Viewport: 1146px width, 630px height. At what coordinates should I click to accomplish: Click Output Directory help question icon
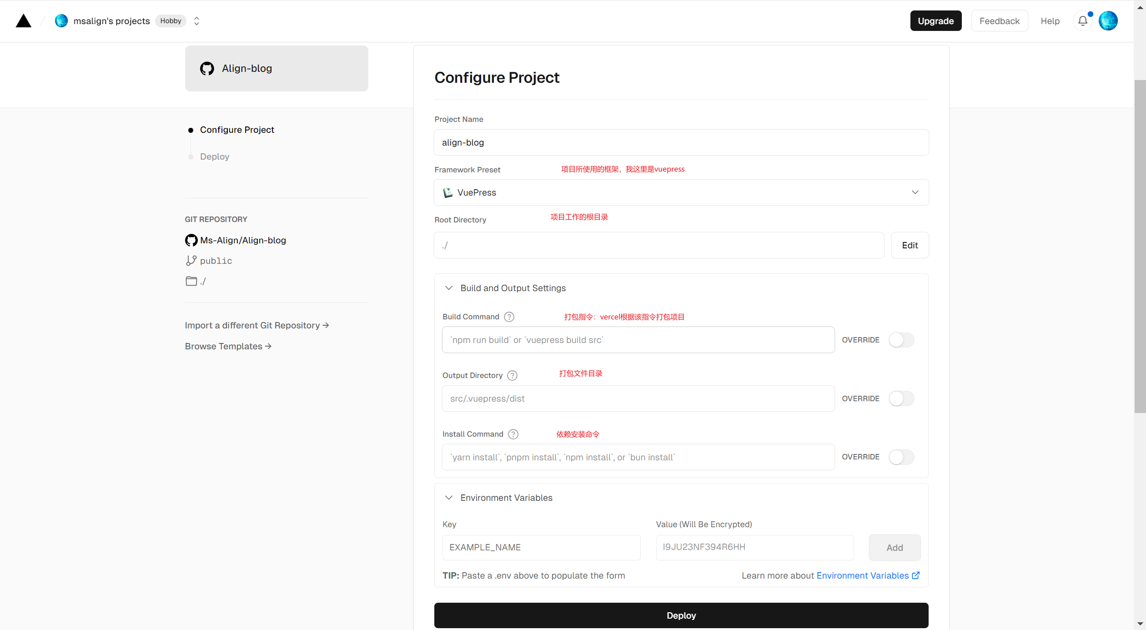tap(513, 376)
